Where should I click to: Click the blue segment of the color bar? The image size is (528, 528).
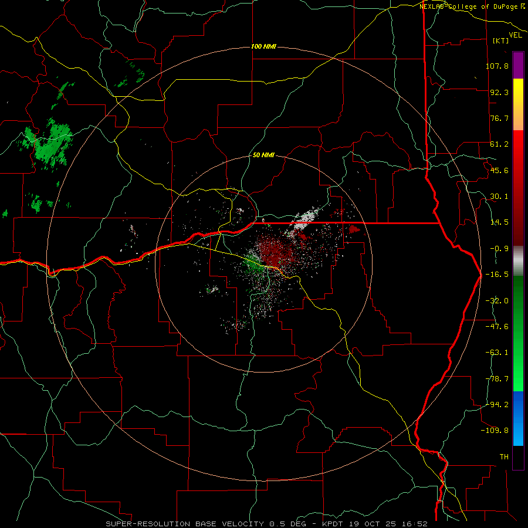click(x=518, y=418)
